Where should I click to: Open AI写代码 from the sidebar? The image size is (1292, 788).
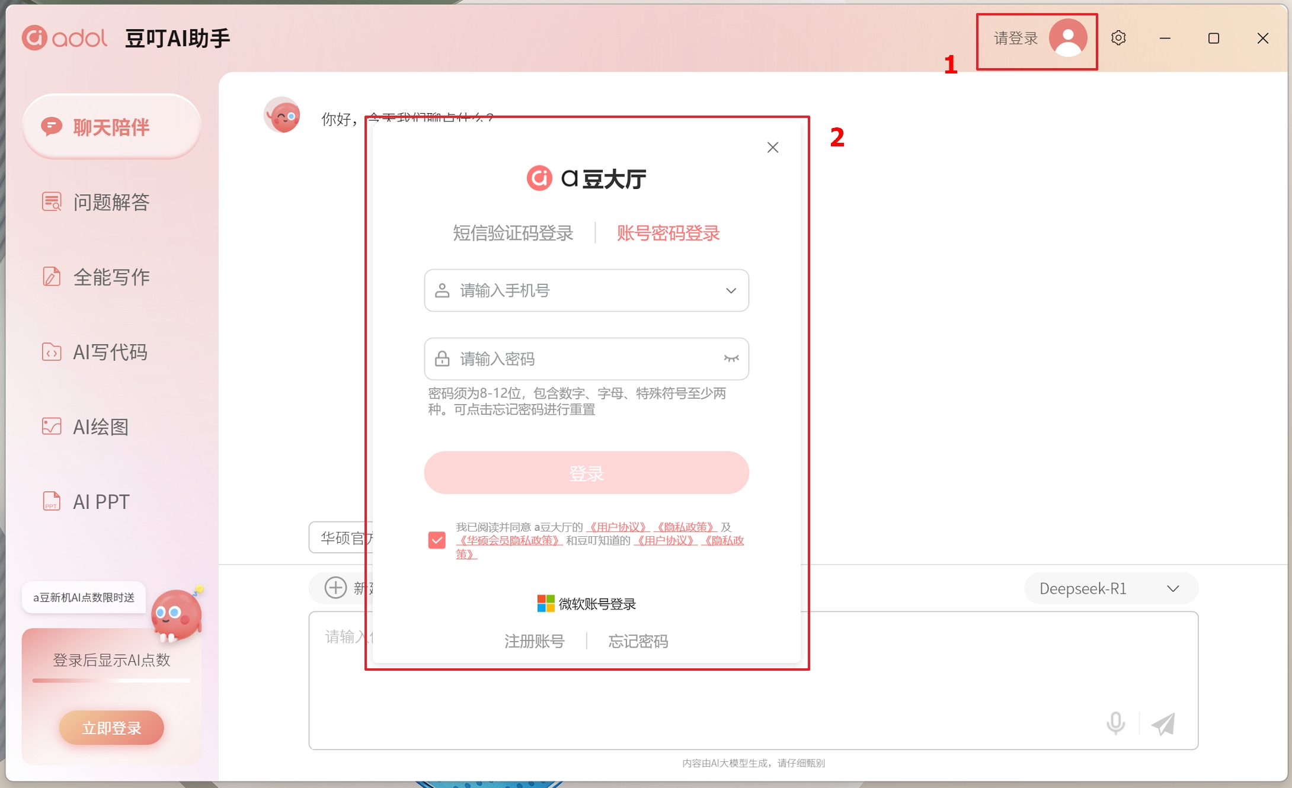110,352
